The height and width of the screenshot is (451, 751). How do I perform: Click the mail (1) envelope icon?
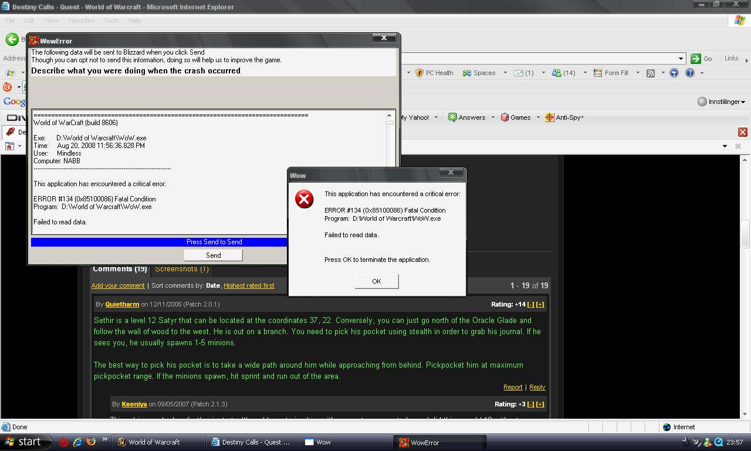coord(519,73)
